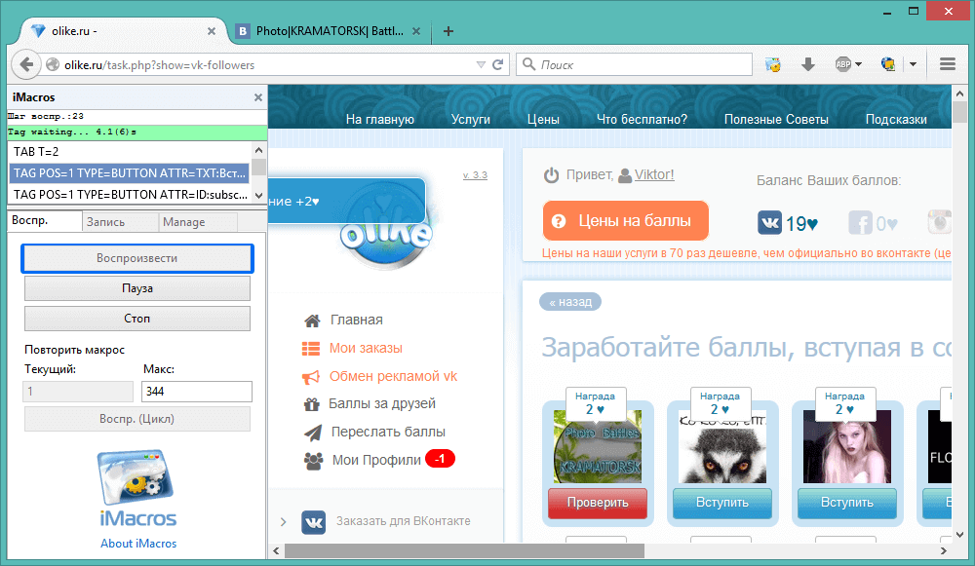Viewport: 975px width, 566px height.
Task: Open Что бесплатно? menu item
Action: (x=642, y=119)
